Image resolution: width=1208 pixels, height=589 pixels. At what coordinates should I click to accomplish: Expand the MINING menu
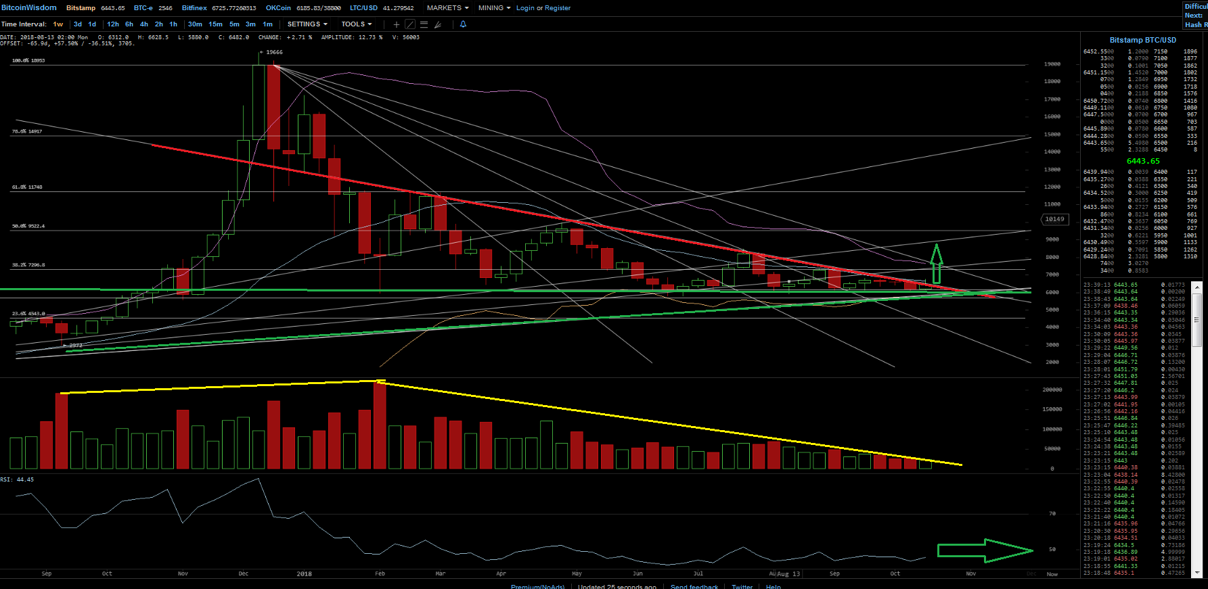click(x=494, y=8)
